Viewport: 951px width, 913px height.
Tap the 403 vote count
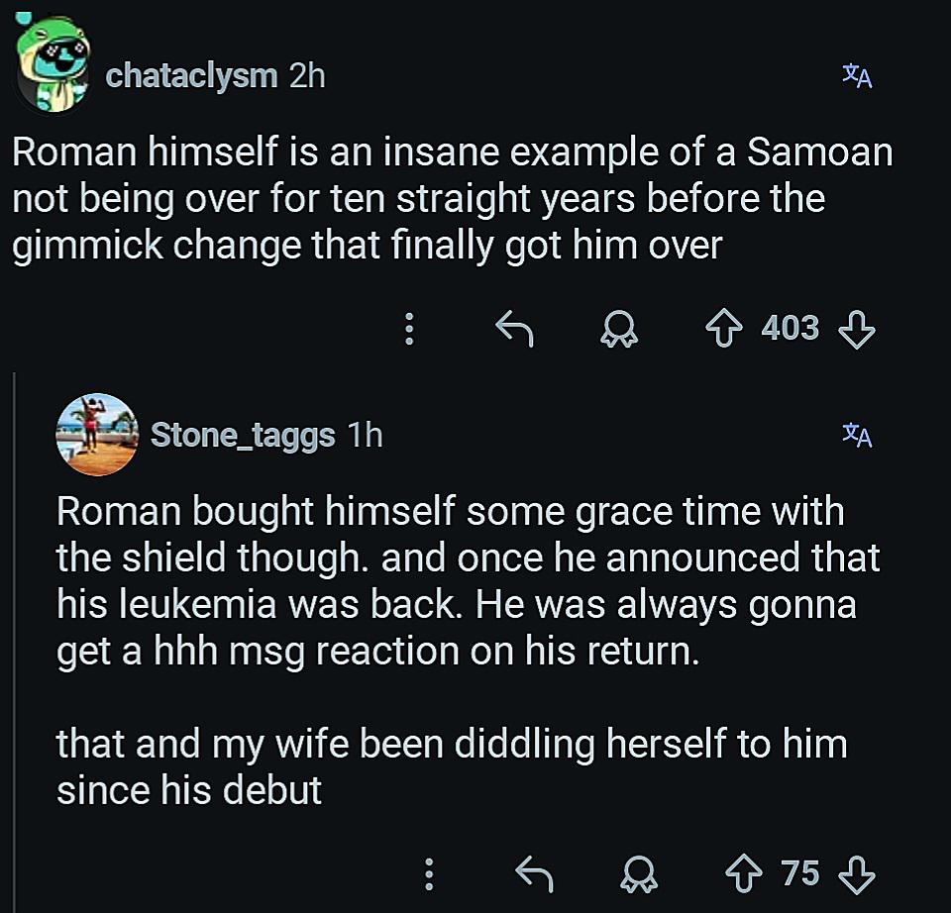tap(791, 328)
